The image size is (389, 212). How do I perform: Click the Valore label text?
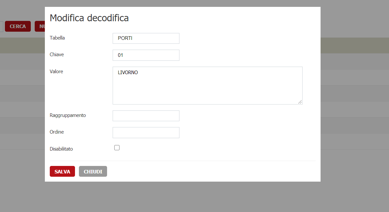pyautogui.click(x=56, y=72)
